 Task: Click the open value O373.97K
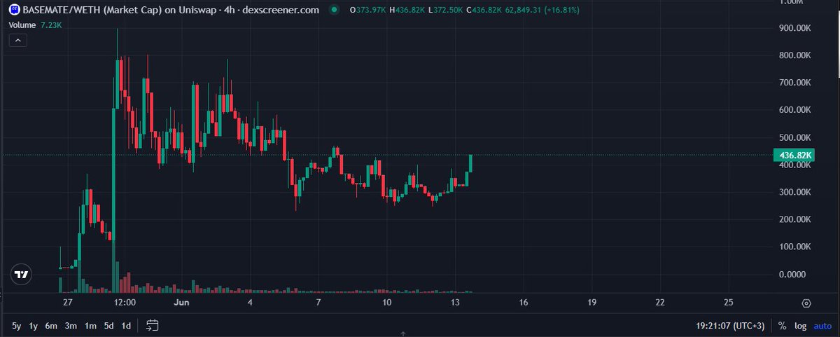(x=367, y=11)
